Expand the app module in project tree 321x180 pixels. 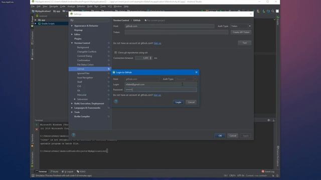(x=36, y=20)
